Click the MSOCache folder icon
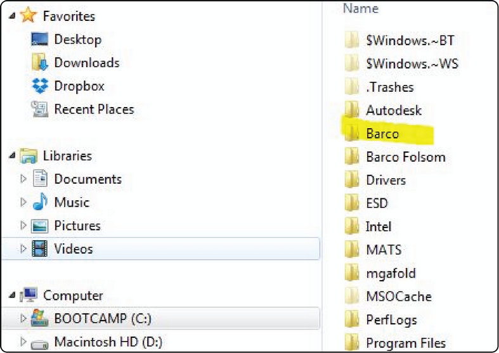 point(352,296)
